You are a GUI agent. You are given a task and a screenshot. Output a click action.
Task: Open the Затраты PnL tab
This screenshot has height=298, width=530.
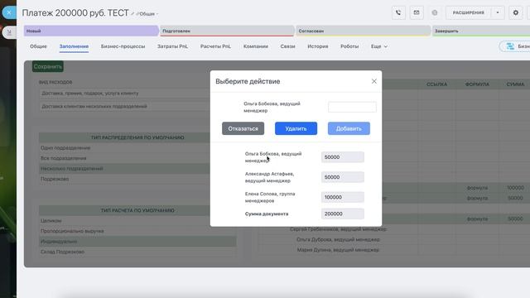(172, 46)
